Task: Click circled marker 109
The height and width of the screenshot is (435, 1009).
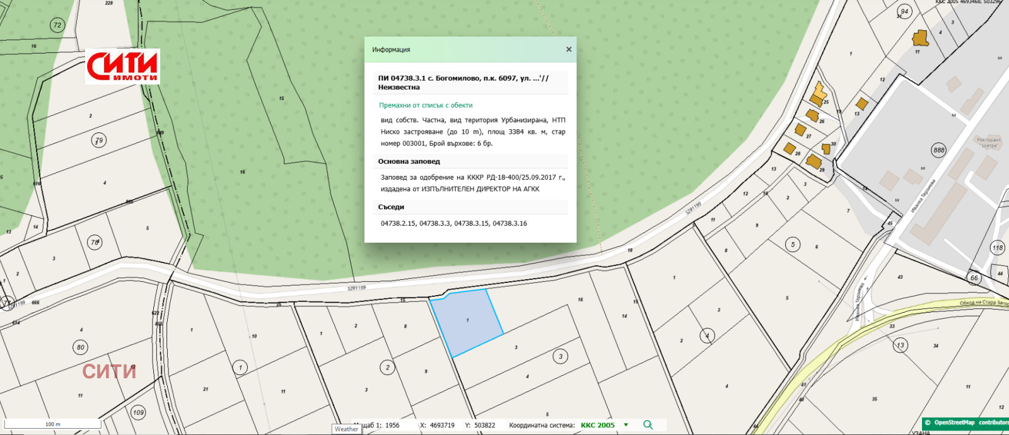Action: tap(138, 413)
